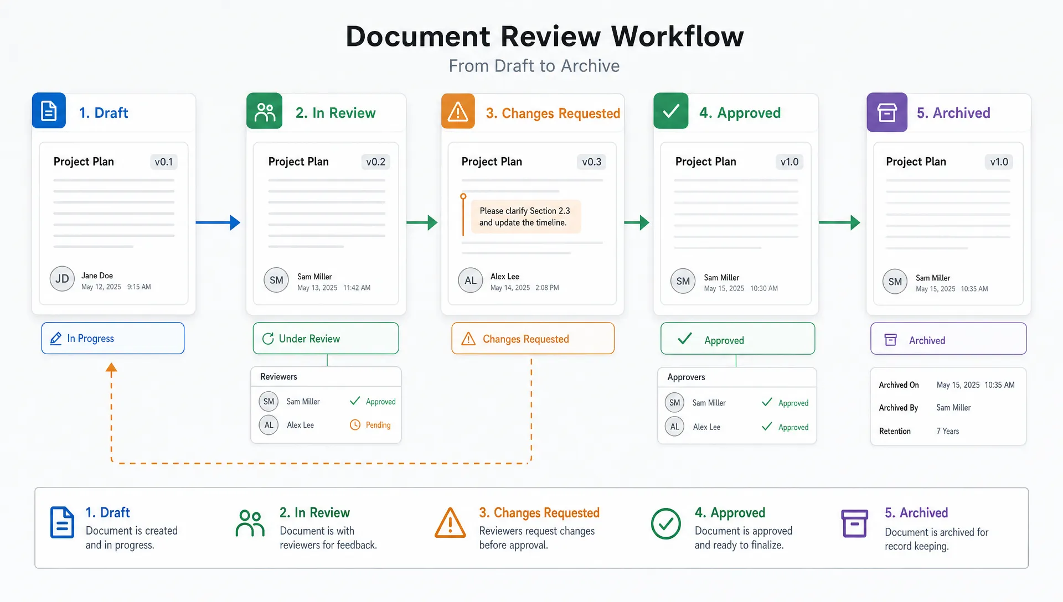
Task: Click the green In Review people icon
Action: pos(265,111)
